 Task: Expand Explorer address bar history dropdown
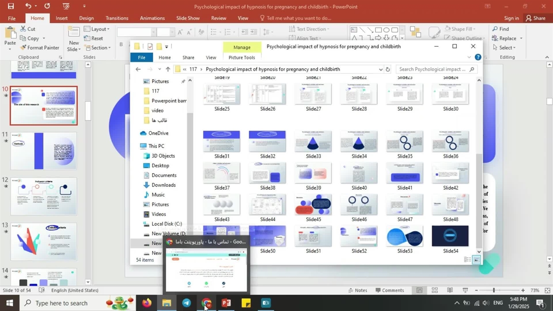[380, 69]
